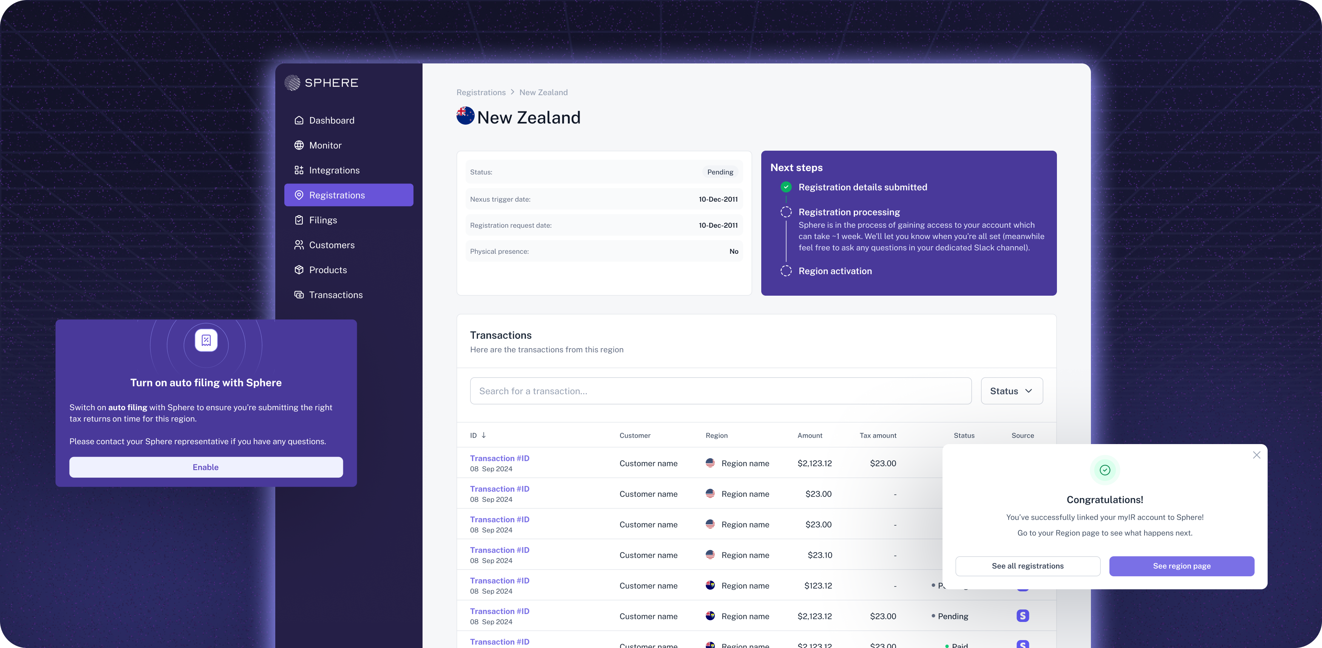This screenshot has width=1322, height=648.
Task: Click the Registration processing step circle
Action: pyautogui.click(x=786, y=212)
